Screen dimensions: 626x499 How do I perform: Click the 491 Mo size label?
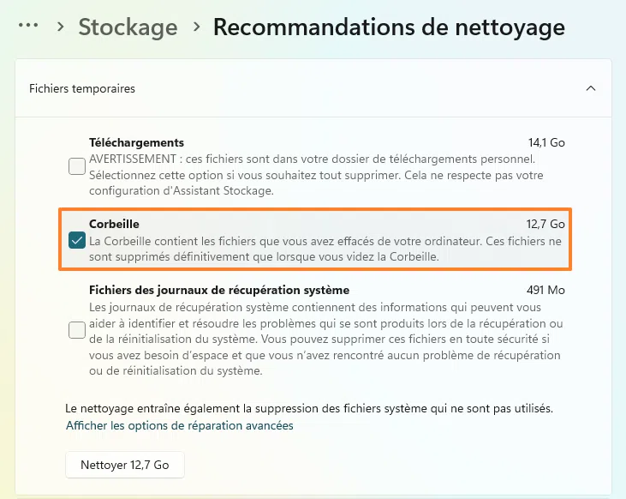546,290
